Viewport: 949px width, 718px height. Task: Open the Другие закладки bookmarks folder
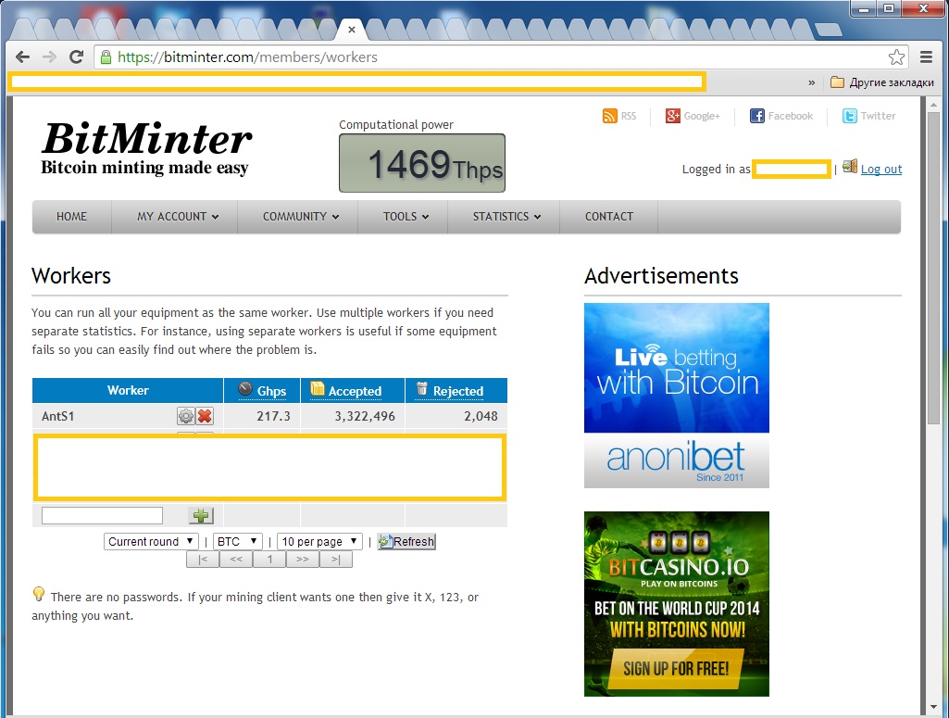(882, 82)
